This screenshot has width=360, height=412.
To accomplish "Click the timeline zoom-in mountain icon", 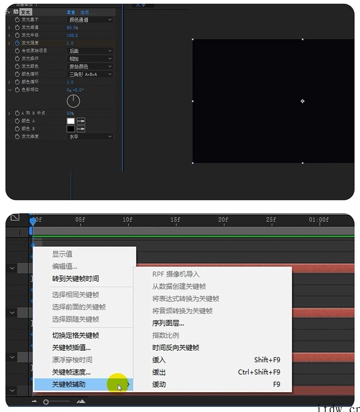I will tap(81, 401).
